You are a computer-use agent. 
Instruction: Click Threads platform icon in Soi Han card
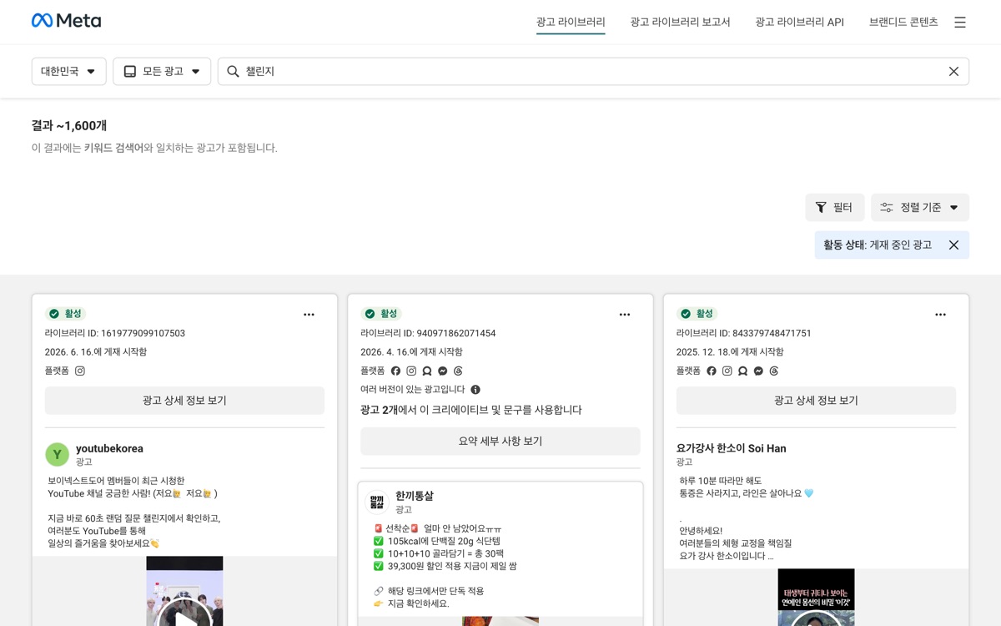click(774, 371)
